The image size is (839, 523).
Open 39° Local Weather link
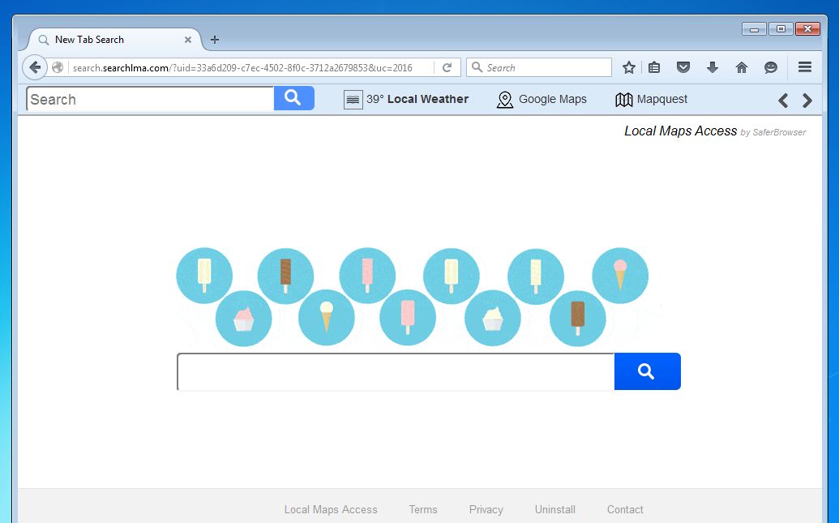tap(417, 99)
